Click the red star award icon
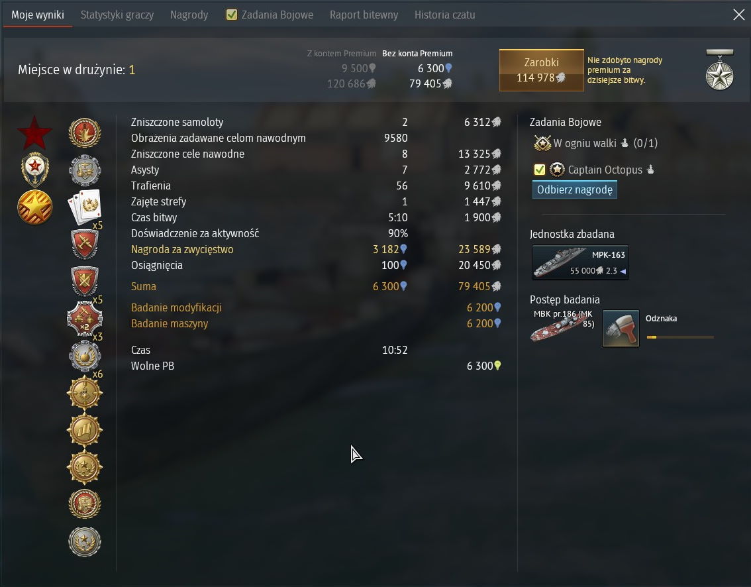 [34, 133]
